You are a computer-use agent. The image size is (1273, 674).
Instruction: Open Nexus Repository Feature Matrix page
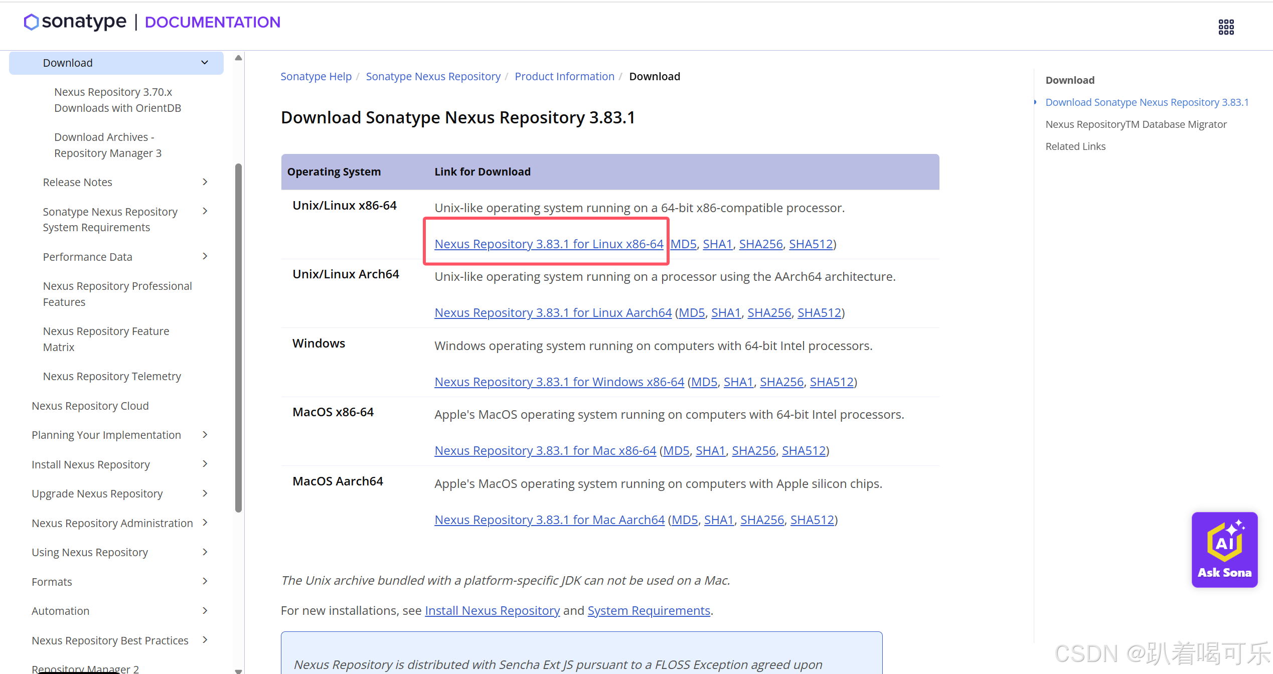point(106,339)
